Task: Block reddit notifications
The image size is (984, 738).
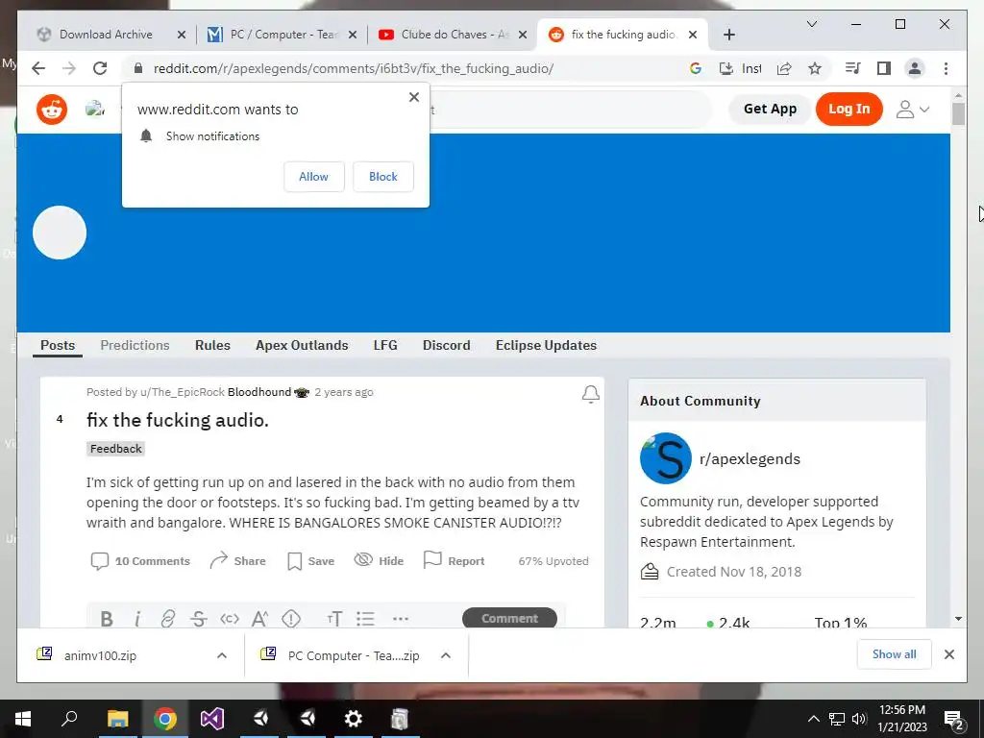Action: pyautogui.click(x=382, y=177)
